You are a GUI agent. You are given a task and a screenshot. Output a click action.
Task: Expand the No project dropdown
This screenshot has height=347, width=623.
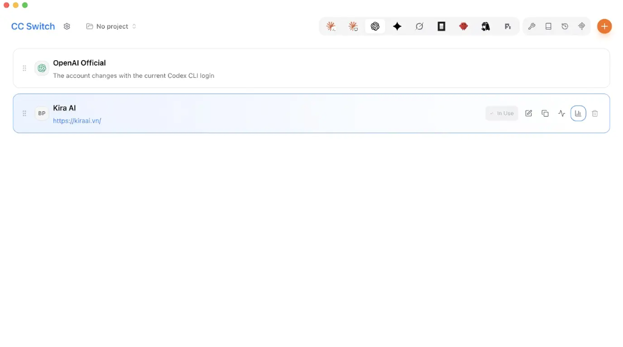(x=111, y=26)
